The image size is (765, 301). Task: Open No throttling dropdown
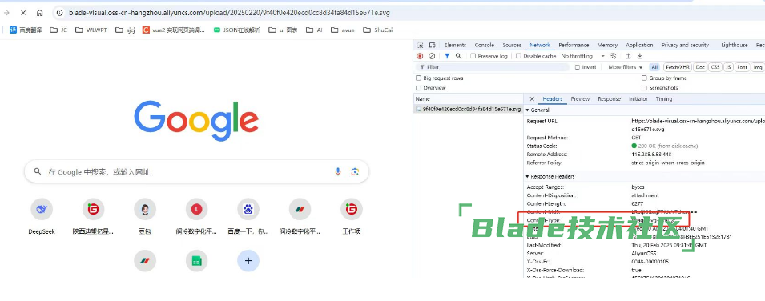583,56
